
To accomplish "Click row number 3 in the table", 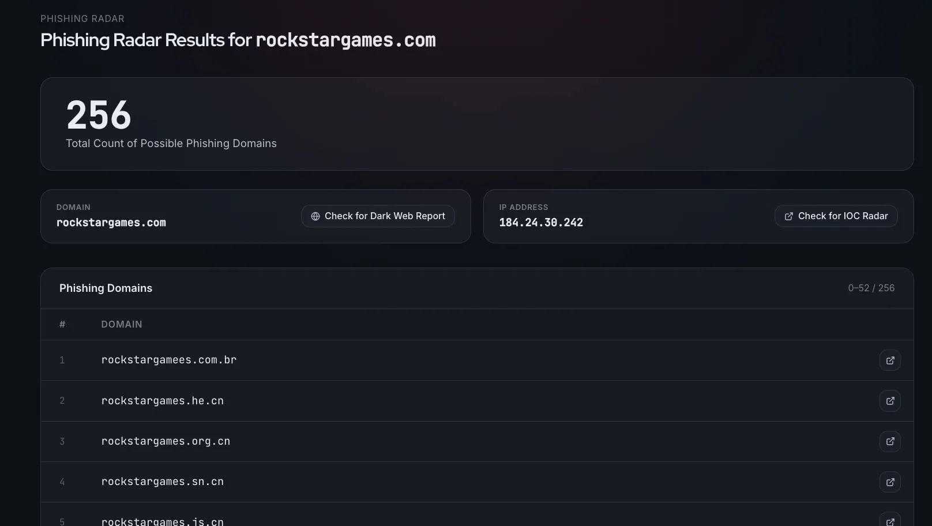I will point(62,441).
